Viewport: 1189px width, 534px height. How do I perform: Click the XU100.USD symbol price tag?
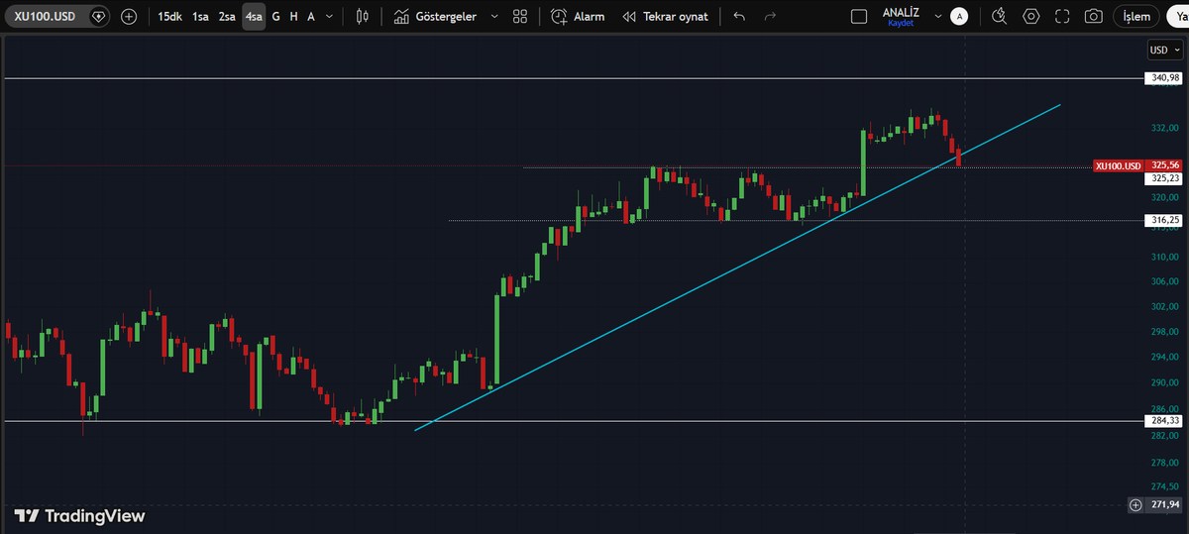(1118, 166)
